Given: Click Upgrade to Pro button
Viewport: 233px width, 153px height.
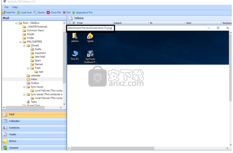Looking at the screenshot, I should 82,13.
